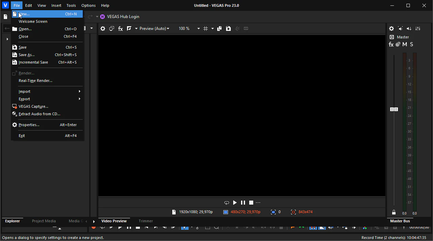This screenshot has height=241, width=433.
Task: Copy preview snapshot to clipboard
Action: tap(220, 29)
